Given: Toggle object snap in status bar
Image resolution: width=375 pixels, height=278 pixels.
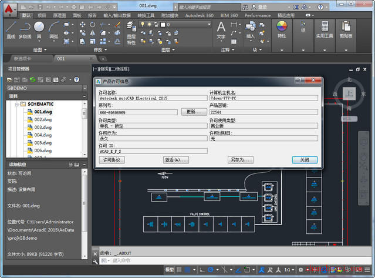Looking at the screenshot, I should (247, 270).
